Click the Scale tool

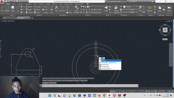coord(37,12)
